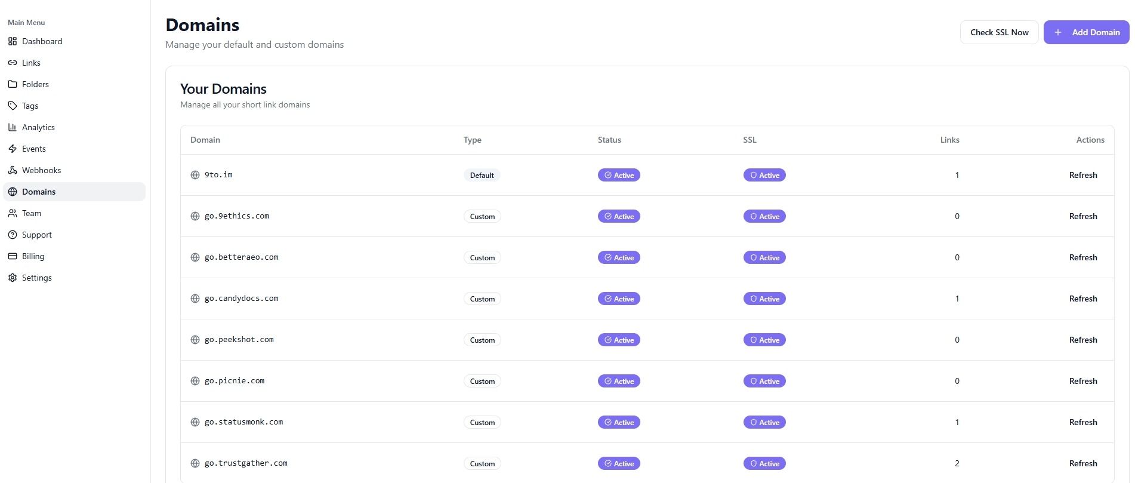Click the SSL column header
The width and height of the screenshot is (1135, 483).
point(750,140)
